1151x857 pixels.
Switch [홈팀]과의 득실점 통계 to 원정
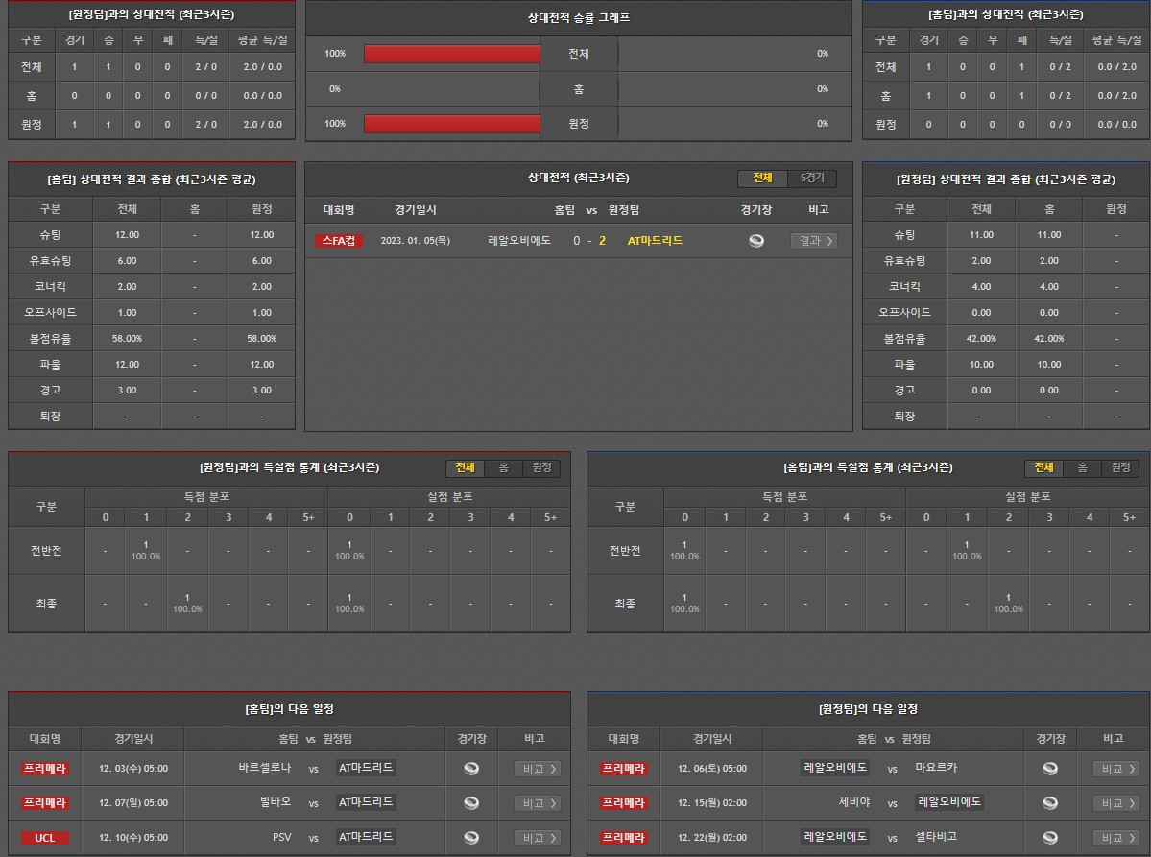click(1120, 467)
